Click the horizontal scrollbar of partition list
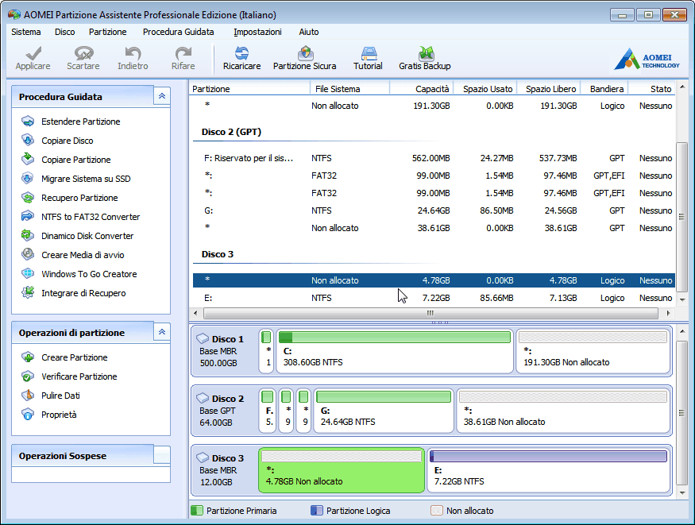This screenshot has height=525, width=695. pos(431,314)
